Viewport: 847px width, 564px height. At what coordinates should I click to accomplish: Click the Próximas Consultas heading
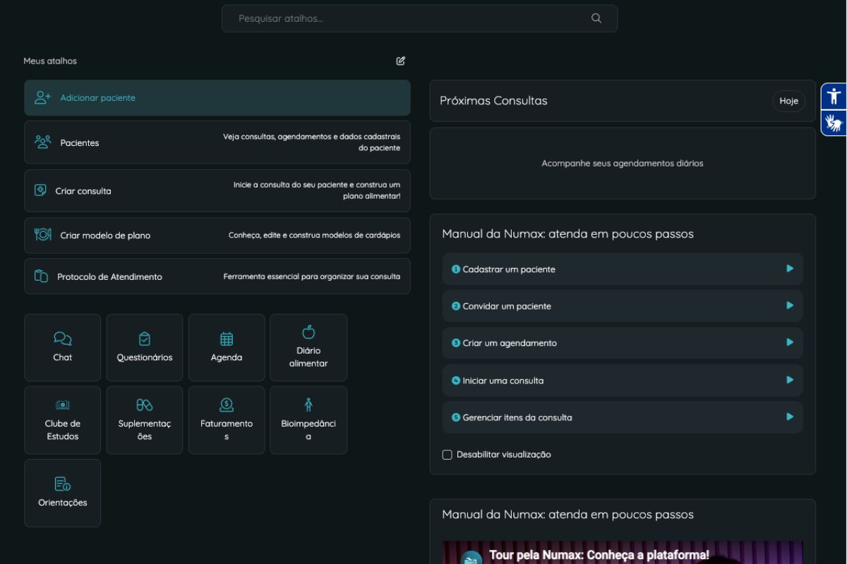(x=493, y=101)
